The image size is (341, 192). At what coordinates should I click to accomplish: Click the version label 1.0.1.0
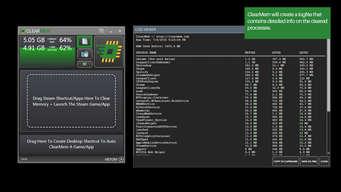24,159
